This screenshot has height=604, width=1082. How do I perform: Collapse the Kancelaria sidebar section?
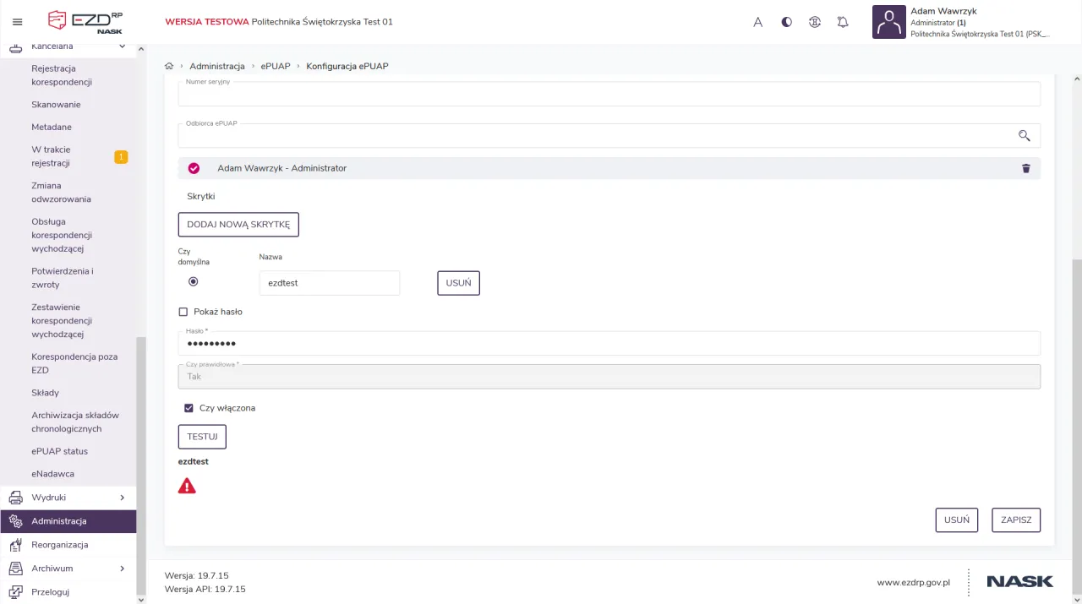(x=122, y=46)
